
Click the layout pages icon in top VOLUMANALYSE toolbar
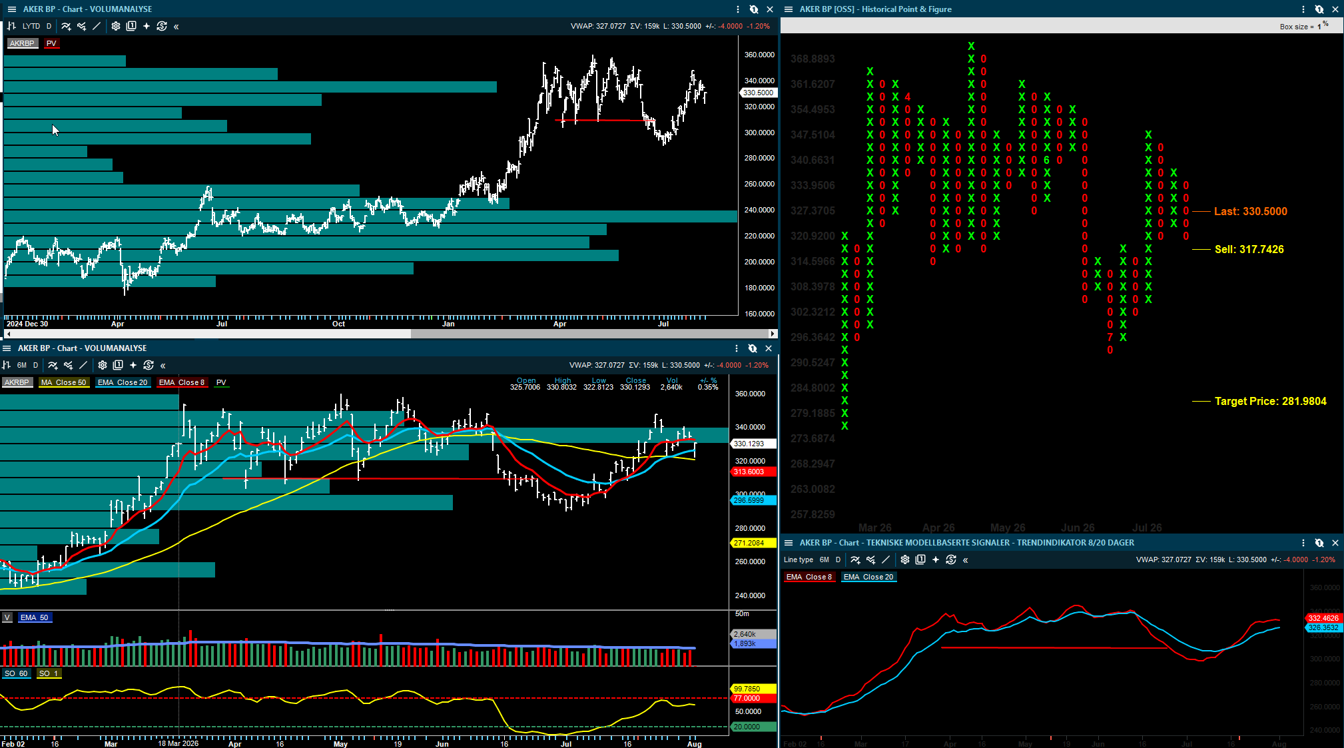pyautogui.click(x=131, y=26)
